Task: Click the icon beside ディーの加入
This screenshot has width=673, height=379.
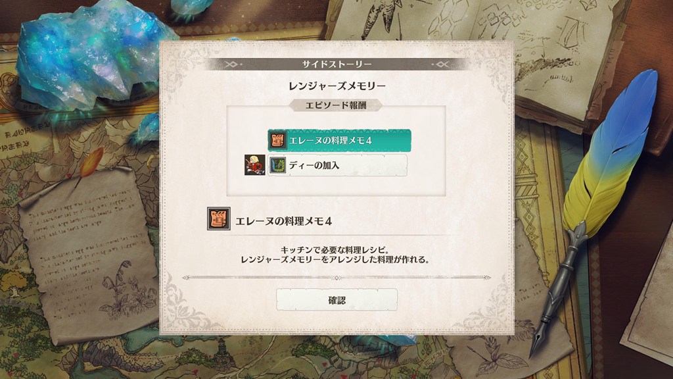Action: (x=277, y=165)
